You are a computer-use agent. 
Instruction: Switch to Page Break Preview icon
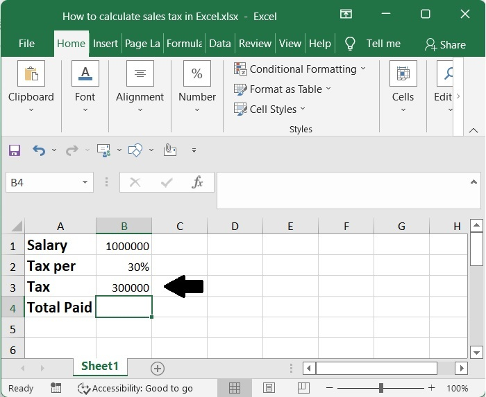tap(302, 388)
